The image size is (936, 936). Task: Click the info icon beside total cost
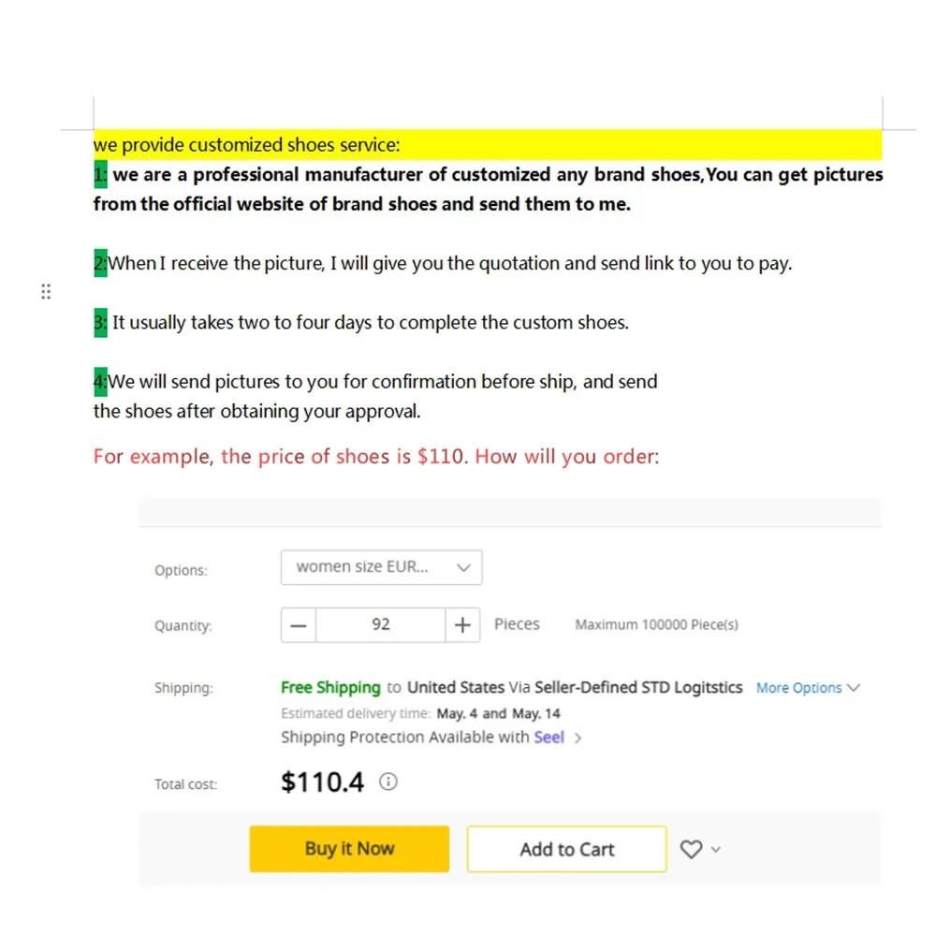pos(388,782)
